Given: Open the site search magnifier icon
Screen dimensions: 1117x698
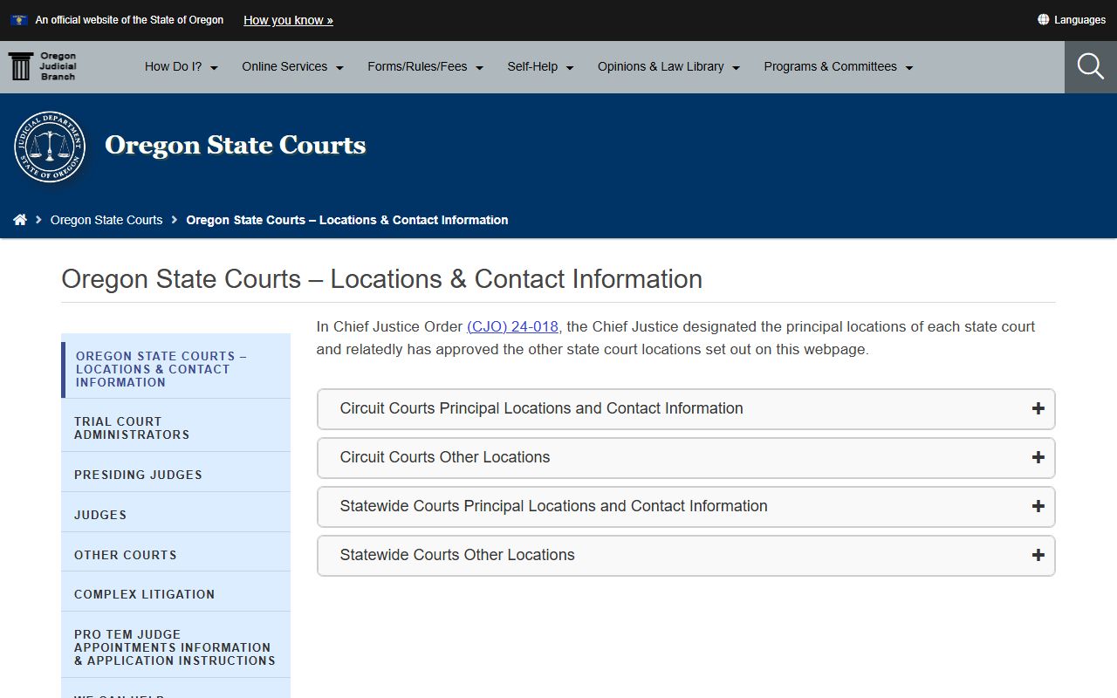Looking at the screenshot, I should [x=1091, y=66].
